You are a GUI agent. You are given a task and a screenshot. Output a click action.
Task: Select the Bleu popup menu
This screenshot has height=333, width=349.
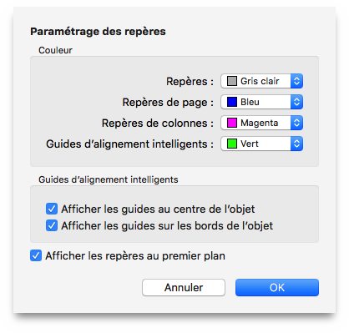coord(261,102)
